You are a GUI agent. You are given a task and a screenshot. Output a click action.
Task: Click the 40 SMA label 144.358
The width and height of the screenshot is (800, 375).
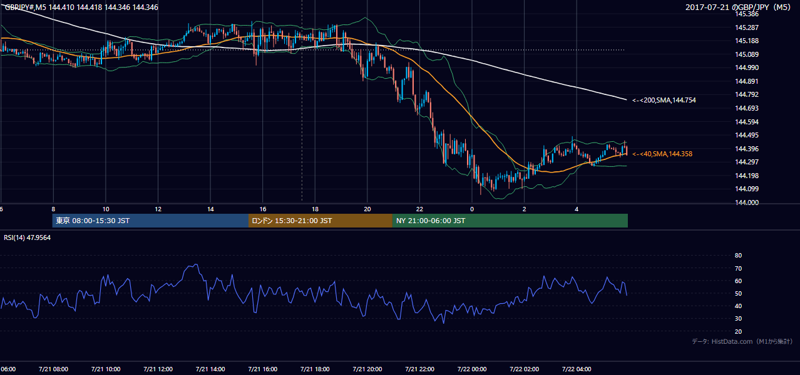tap(663, 154)
